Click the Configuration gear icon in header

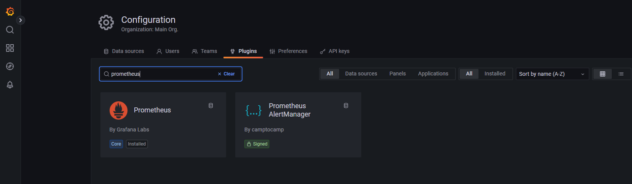[x=106, y=23]
